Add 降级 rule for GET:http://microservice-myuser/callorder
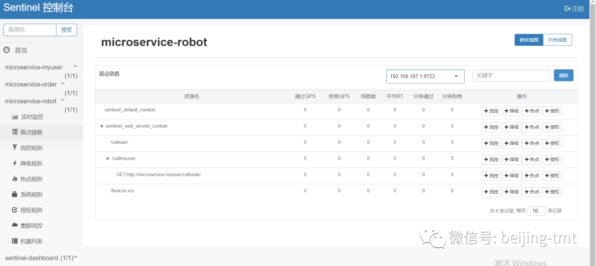Screen dimensions: 596x266 pyautogui.click(x=512, y=176)
